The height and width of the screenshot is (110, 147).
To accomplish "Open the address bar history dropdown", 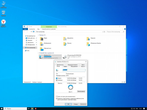I will coord(103,32).
